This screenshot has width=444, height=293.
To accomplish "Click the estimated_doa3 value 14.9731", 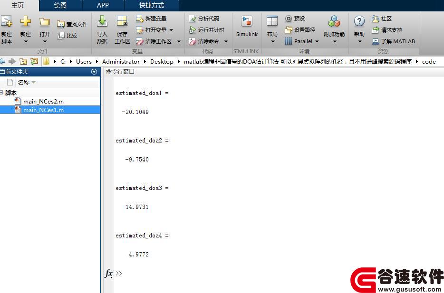I will (x=137, y=207).
